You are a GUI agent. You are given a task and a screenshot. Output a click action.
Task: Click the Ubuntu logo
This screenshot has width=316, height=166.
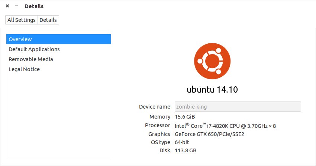212,61
